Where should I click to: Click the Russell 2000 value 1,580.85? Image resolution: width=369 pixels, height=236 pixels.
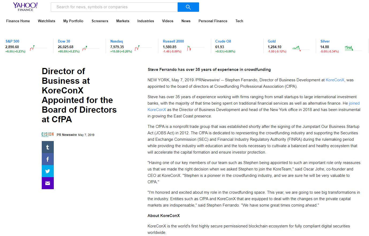170,47
